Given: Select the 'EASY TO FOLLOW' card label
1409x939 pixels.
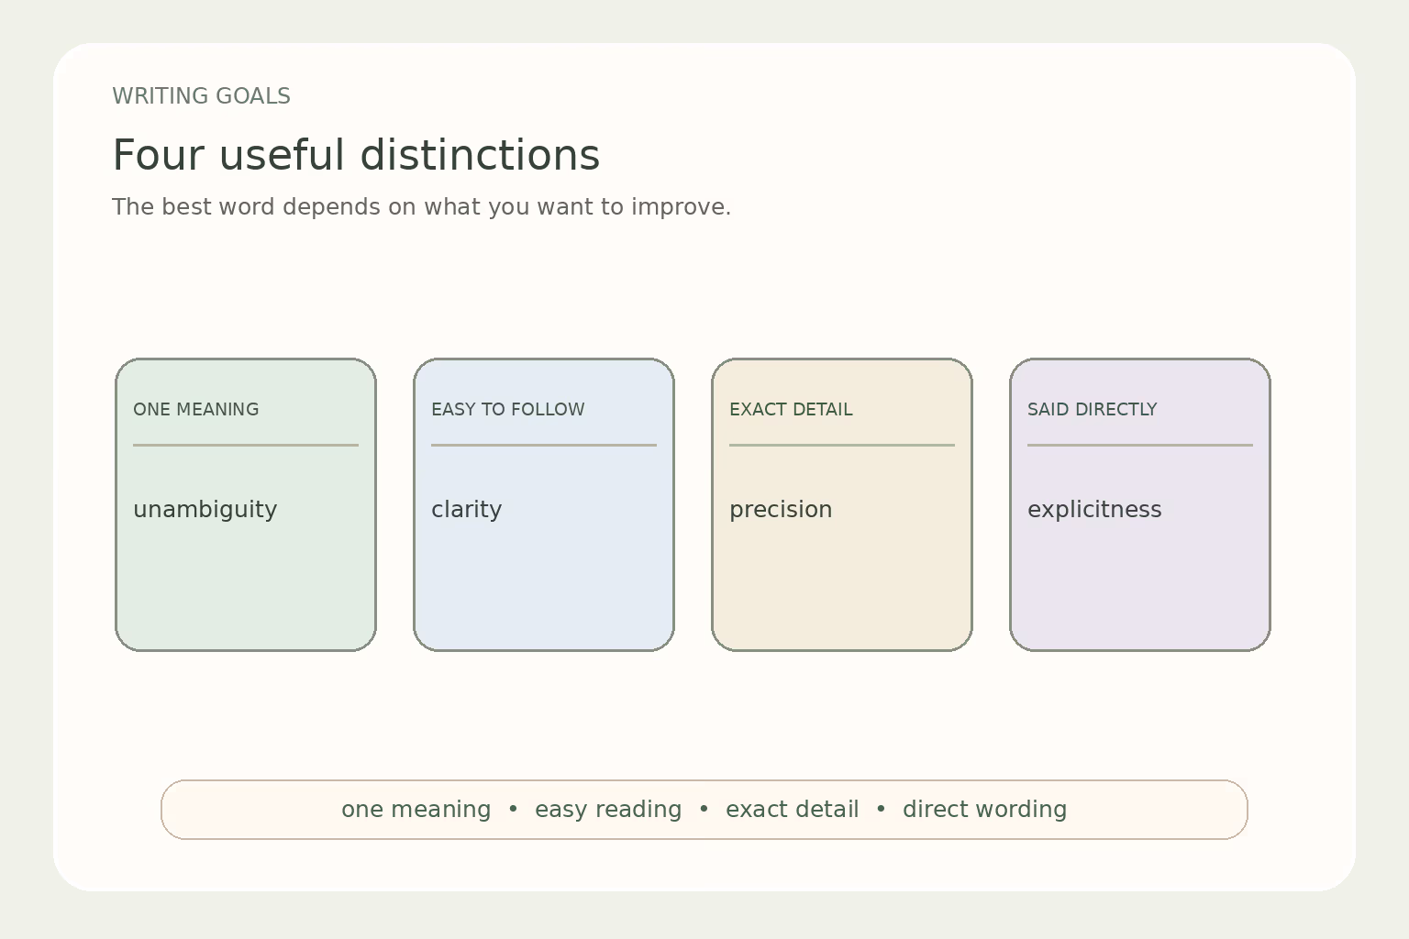Looking at the screenshot, I should [x=507, y=410].
